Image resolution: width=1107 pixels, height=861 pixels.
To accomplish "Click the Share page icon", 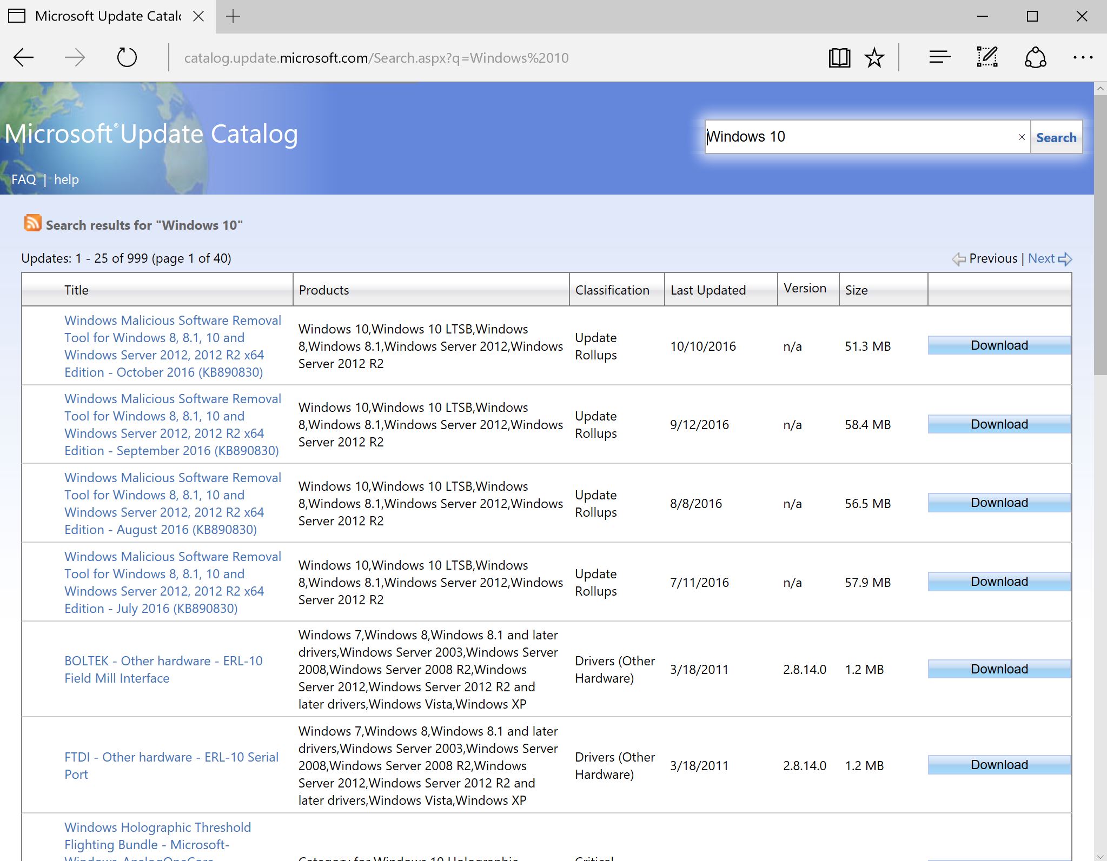I will [1035, 57].
